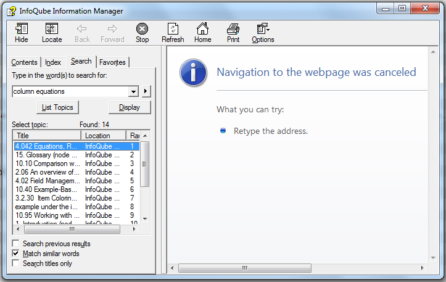Sort results by Rank column header
Screen dimensions: 446x282
(x=133, y=136)
